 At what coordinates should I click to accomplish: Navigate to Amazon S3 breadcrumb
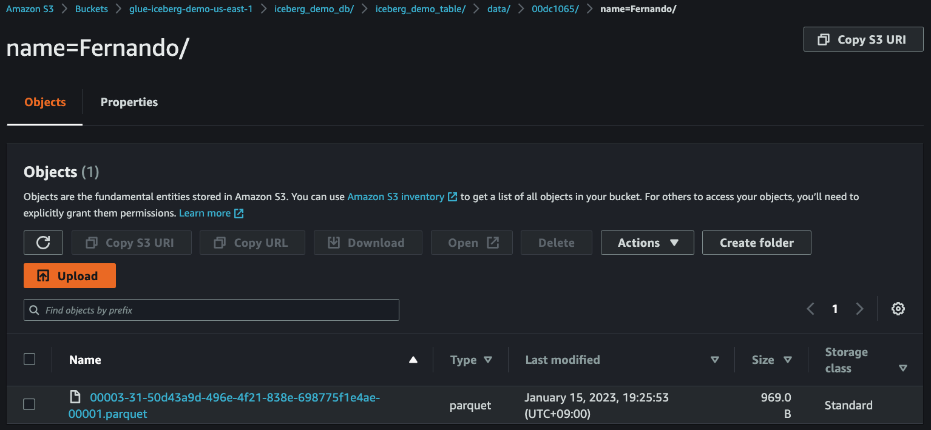[x=30, y=9]
